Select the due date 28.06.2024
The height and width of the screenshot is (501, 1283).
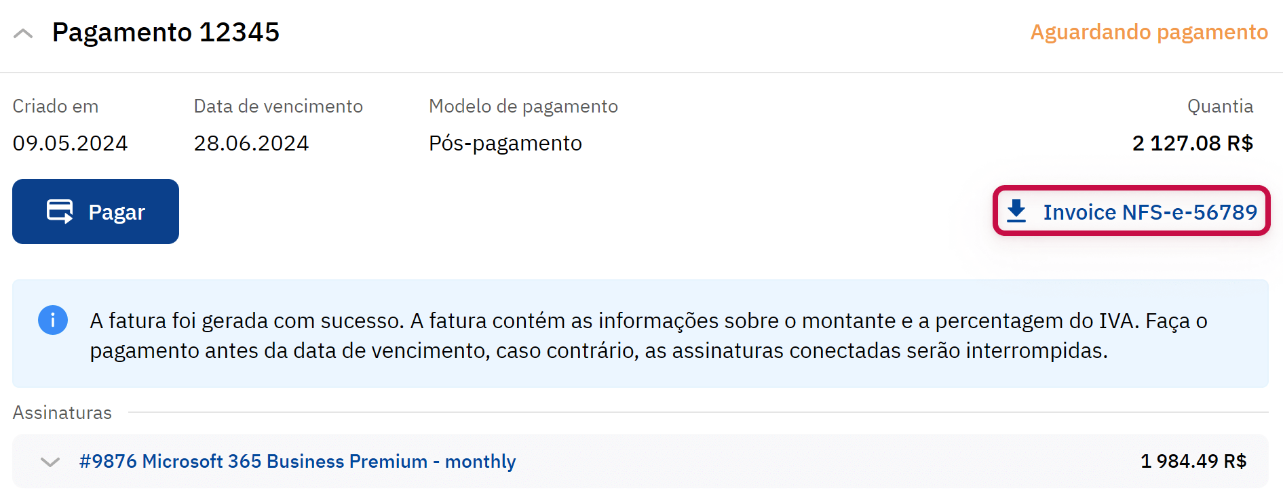tap(251, 143)
